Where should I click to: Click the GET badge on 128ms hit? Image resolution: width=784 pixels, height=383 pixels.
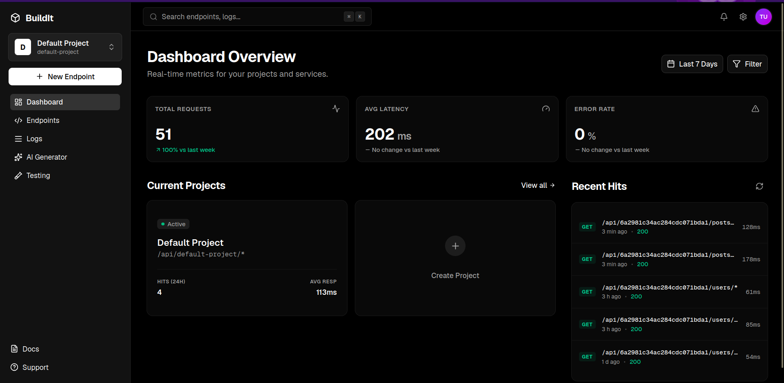point(587,227)
